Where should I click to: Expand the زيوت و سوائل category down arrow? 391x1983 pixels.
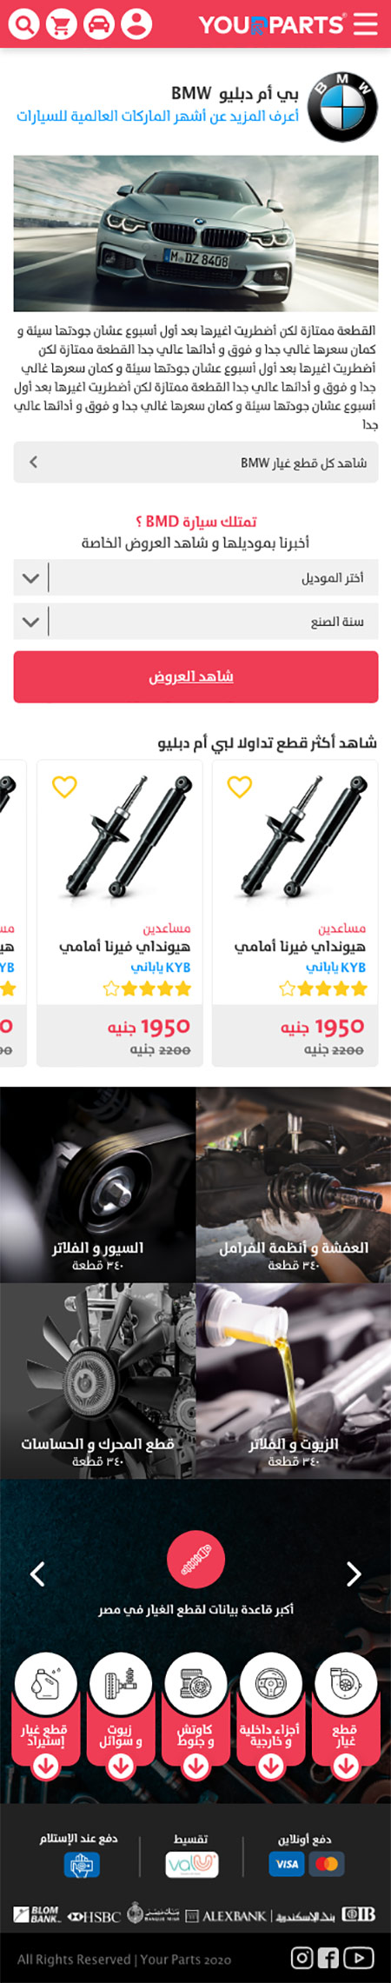pyautogui.click(x=121, y=1765)
